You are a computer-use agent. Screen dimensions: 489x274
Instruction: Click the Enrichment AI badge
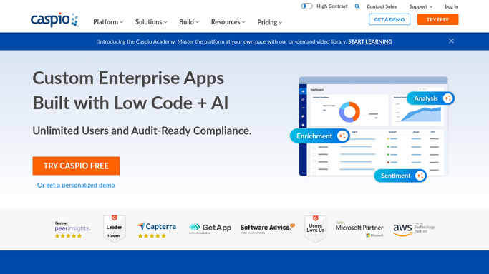pyautogui.click(x=319, y=136)
